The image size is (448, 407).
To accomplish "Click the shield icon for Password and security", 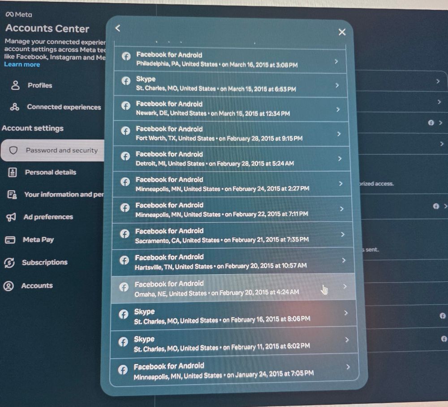I will click(x=13, y=150).
